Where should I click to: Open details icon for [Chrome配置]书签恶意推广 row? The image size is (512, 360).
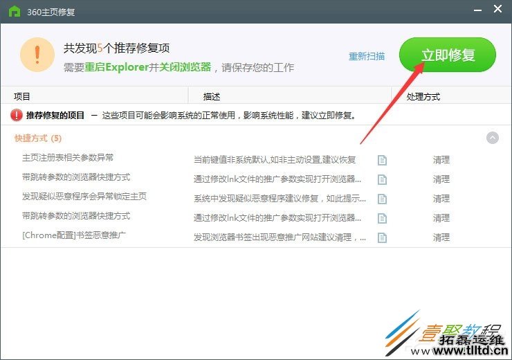(382, 237)
